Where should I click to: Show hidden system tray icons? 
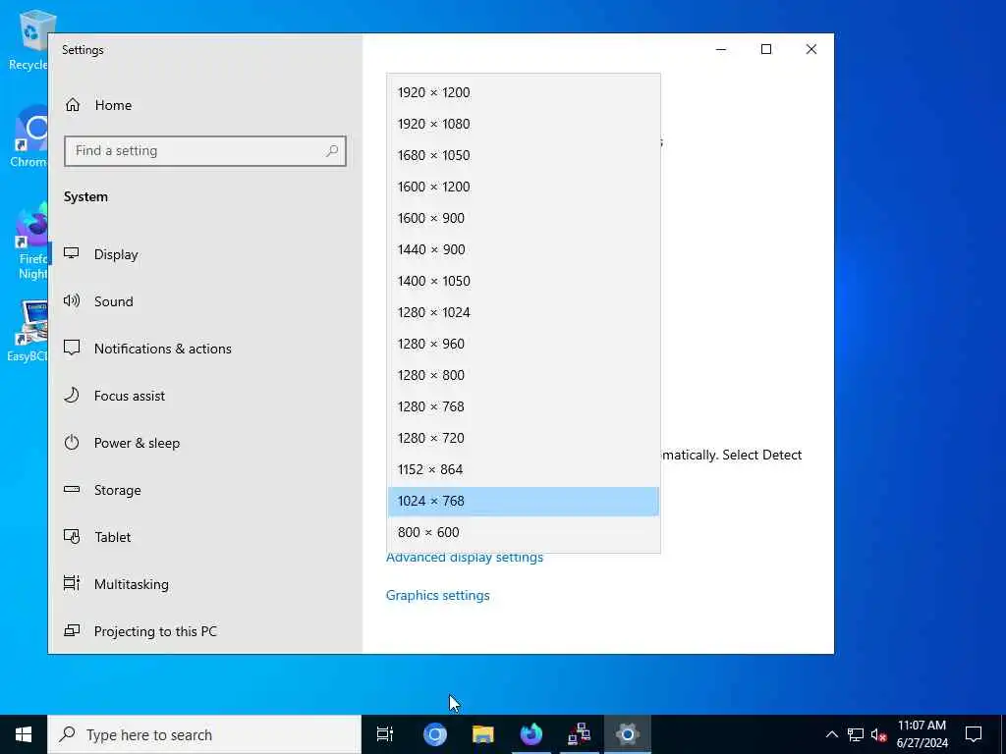click(831, 734)
